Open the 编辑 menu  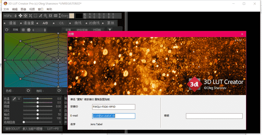pyautogui.click(x=15, y=9)
